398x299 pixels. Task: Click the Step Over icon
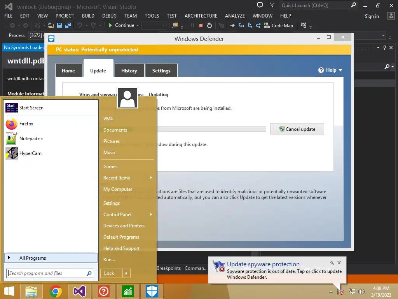(250, 25)
